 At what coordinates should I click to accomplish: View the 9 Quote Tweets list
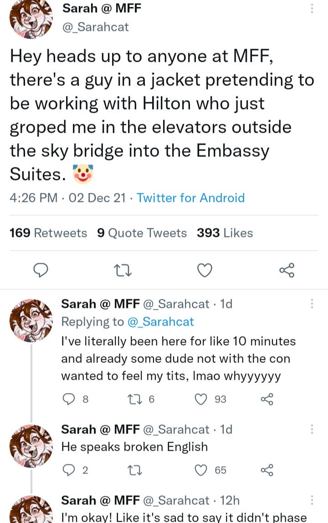coord(142,233)
